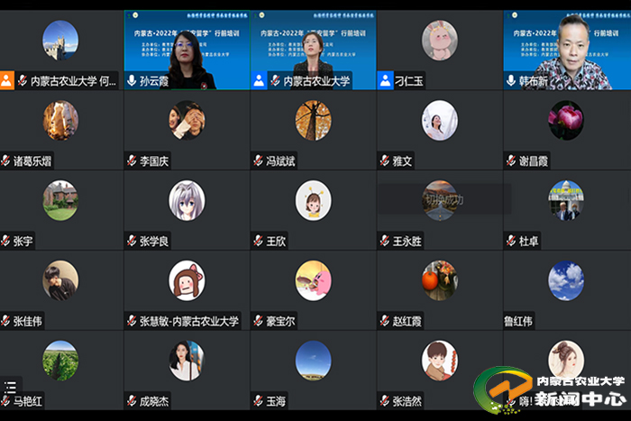Select 赵红霞's pumpkin avatar

tap(440, 280)
